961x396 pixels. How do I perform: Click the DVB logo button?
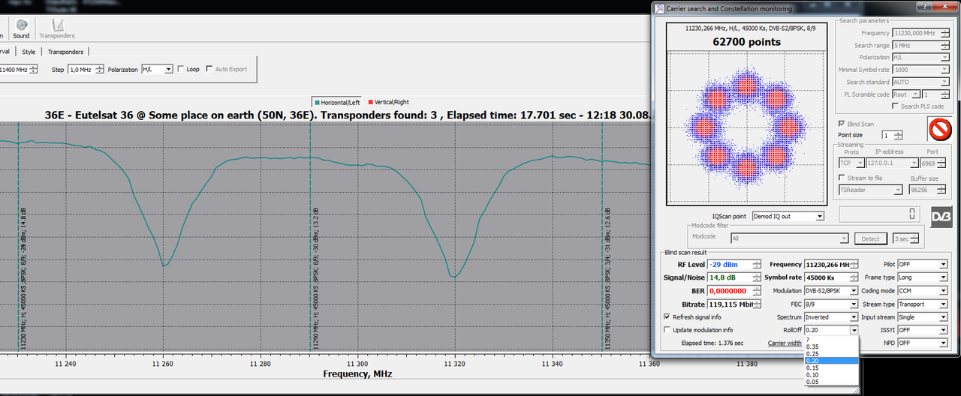941,217
